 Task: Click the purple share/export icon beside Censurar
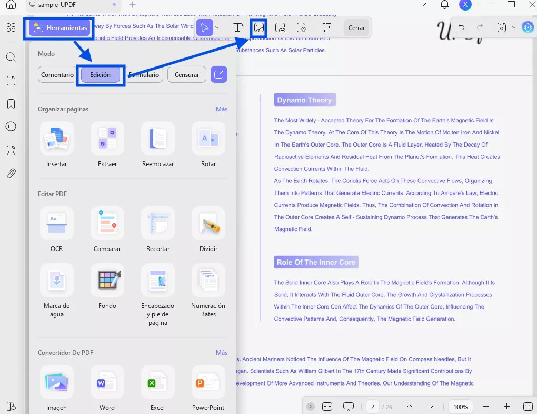(x=219, y=74)
